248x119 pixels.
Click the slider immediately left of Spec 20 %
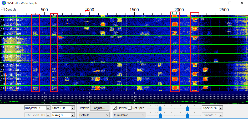(x=188, y=108)
